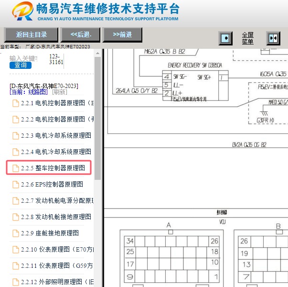Click the G3FR HD ground label
Image resolution: width=288 pixels, height=287 pixels.
[265, 121]
